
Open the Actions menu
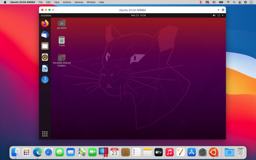point(67,2)
